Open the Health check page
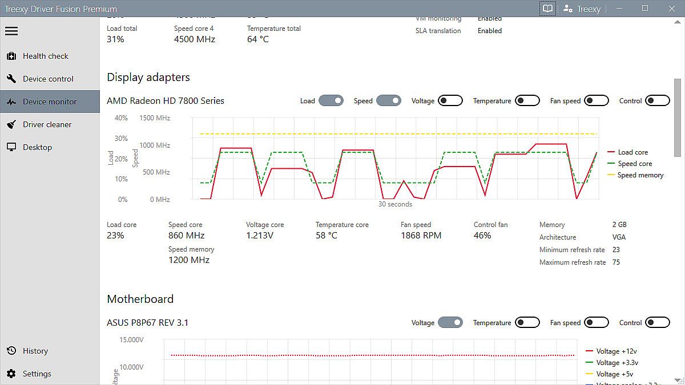This screenshot has height=385, width=685. tap(50, 56)
